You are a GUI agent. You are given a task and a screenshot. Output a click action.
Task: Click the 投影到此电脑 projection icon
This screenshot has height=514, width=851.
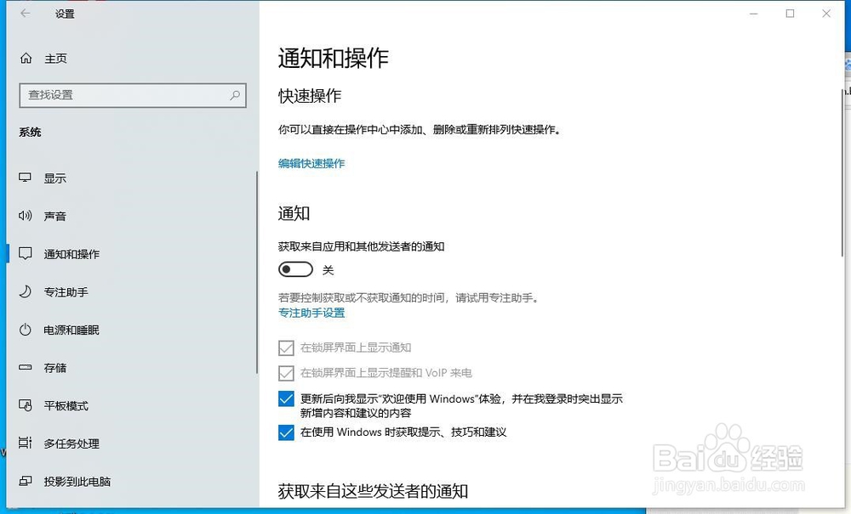[x=26, y=481]
